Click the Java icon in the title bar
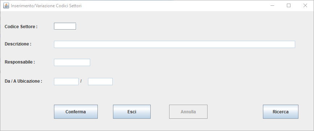Viewport: 314px width, 131px height. (6, 5)
